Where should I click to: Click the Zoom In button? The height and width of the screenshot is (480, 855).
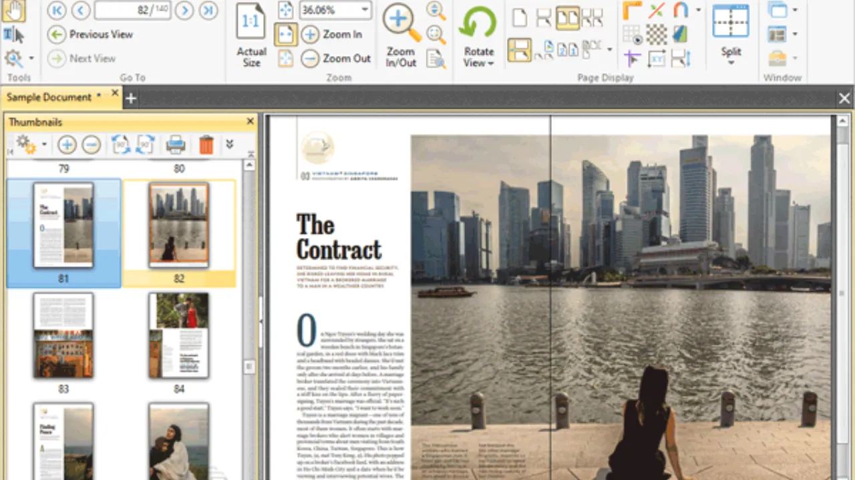tap(332, 35)
